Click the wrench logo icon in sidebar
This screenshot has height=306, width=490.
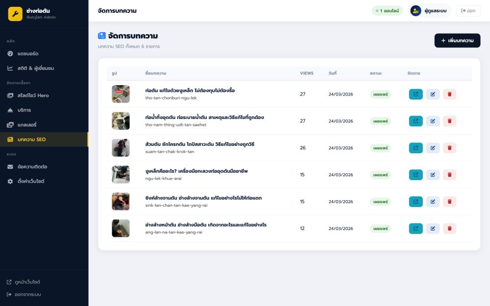(15, 14)
